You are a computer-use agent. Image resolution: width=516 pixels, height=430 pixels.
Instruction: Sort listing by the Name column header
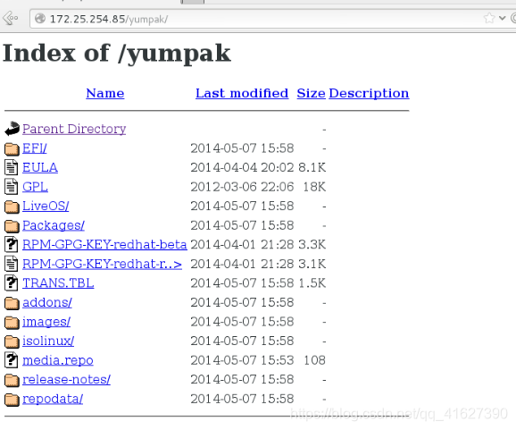[x=105, y=93]
